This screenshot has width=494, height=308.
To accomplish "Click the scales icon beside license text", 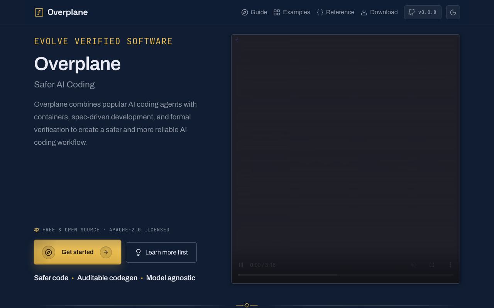I will 37,230.
